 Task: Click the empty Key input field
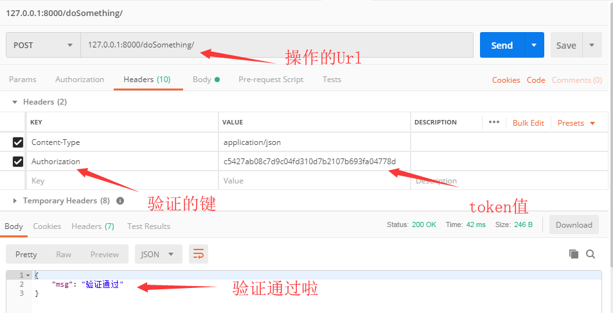click(x=122, y=181)
